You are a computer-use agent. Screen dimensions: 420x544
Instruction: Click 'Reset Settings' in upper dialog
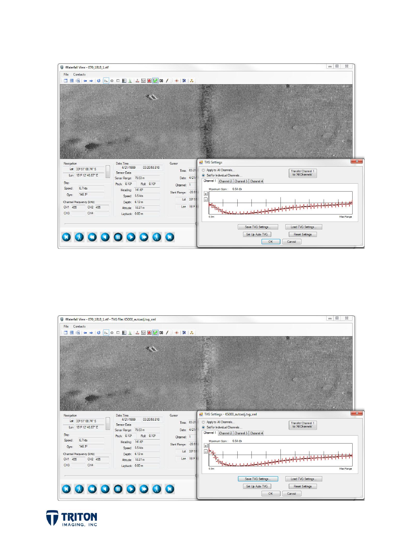303,234
